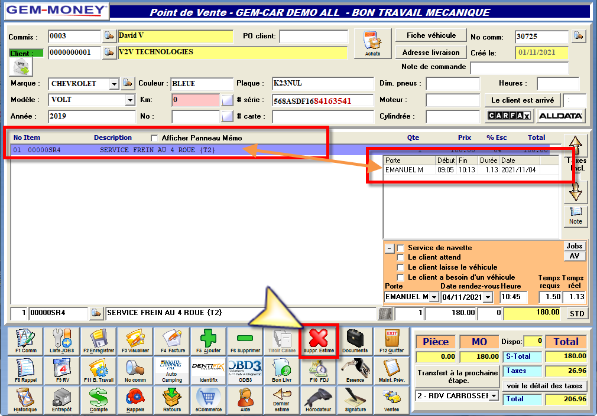Check the Service de navette option
The height and width of the screenshot is (416, 597).
(400, 248)
